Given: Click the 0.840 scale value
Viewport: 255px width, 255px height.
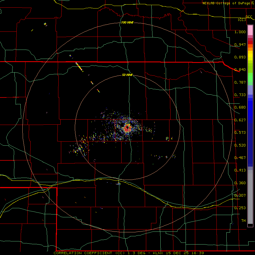Looking at the screenshot, I should (x=240, y=70).
